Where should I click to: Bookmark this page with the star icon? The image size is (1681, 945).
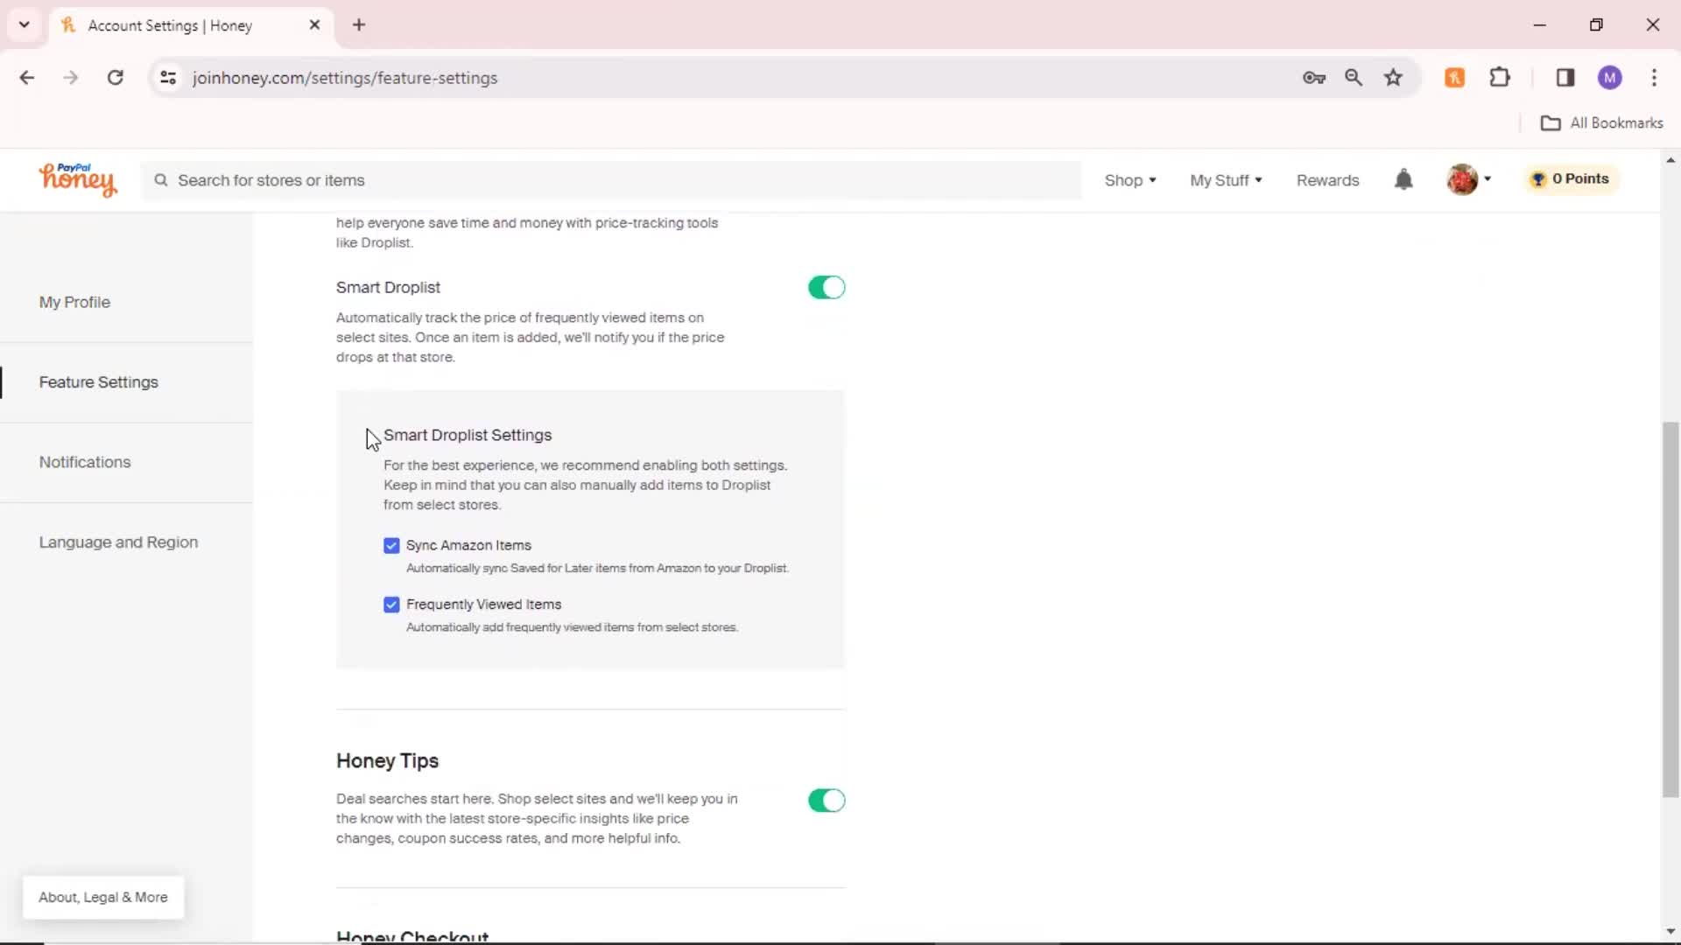1393,78
